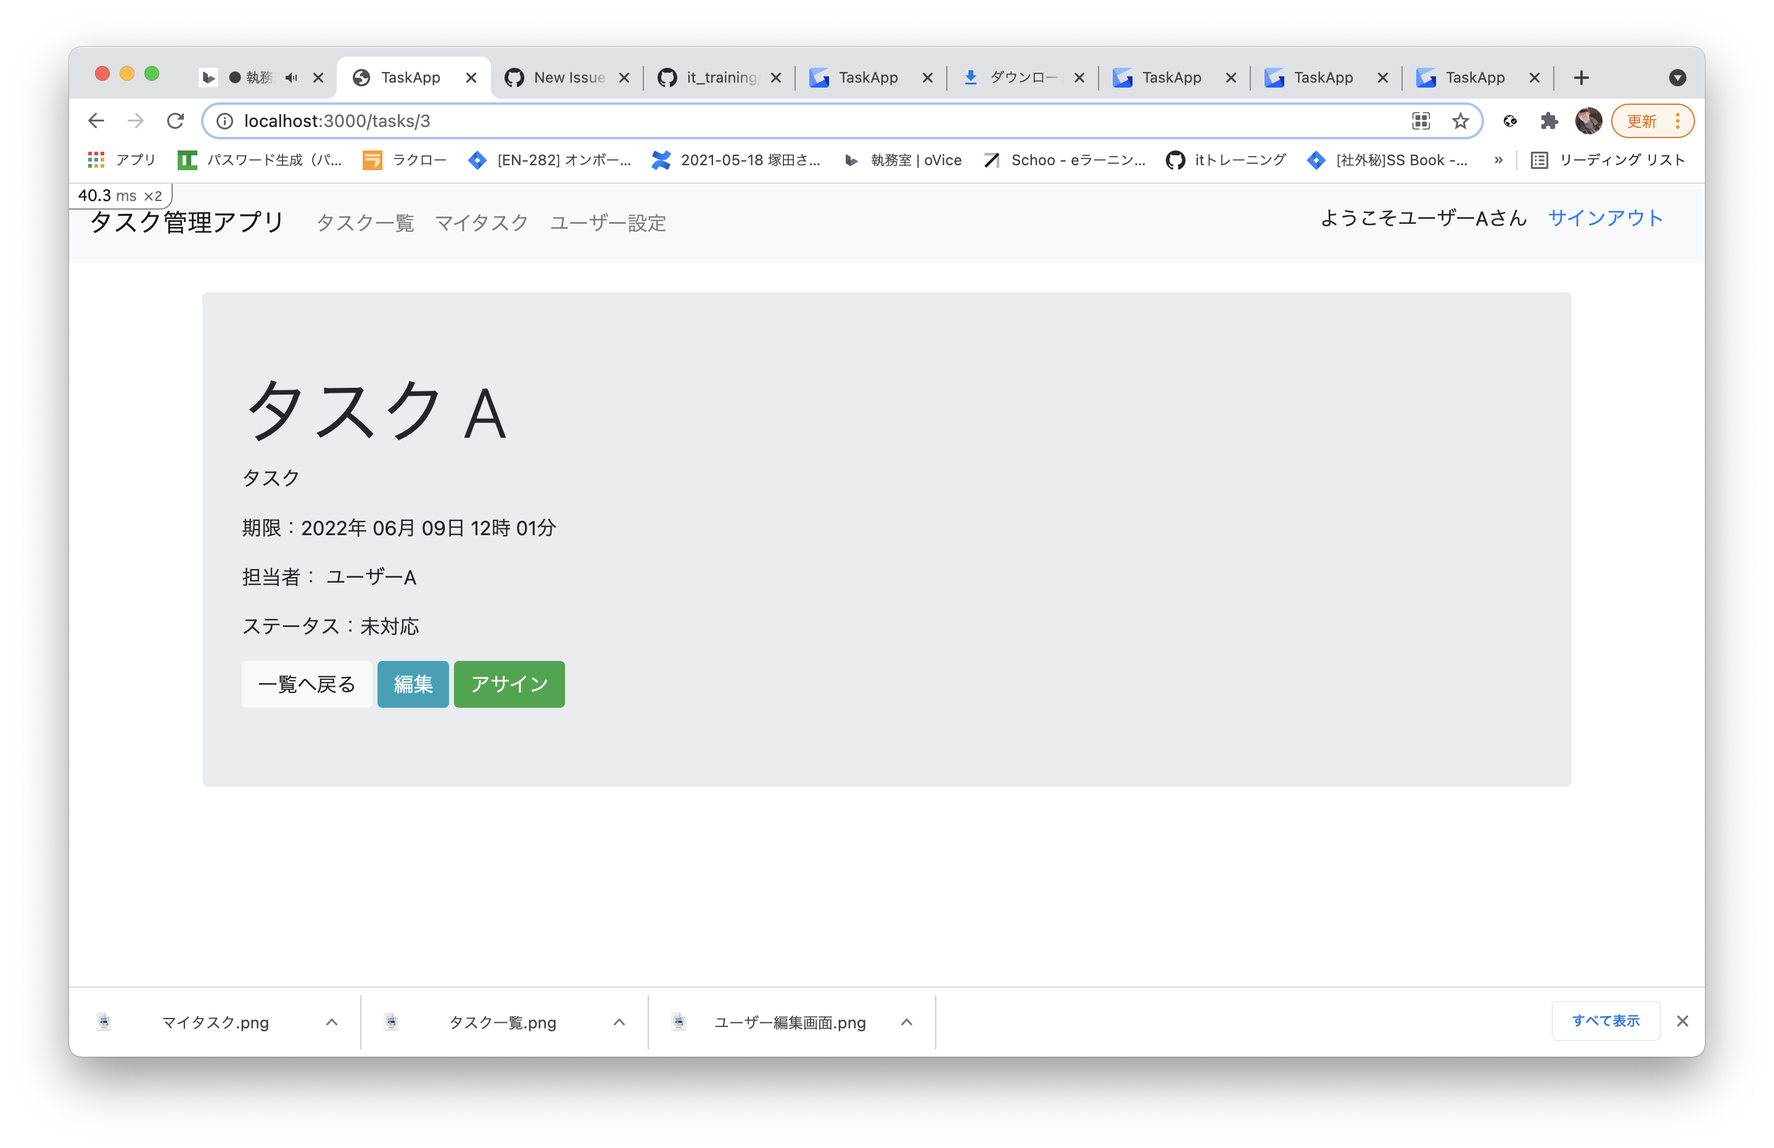Open the 2021-05-18 Confluence bookmark
Screen dimensions: 1774x1148
(735, 160)
